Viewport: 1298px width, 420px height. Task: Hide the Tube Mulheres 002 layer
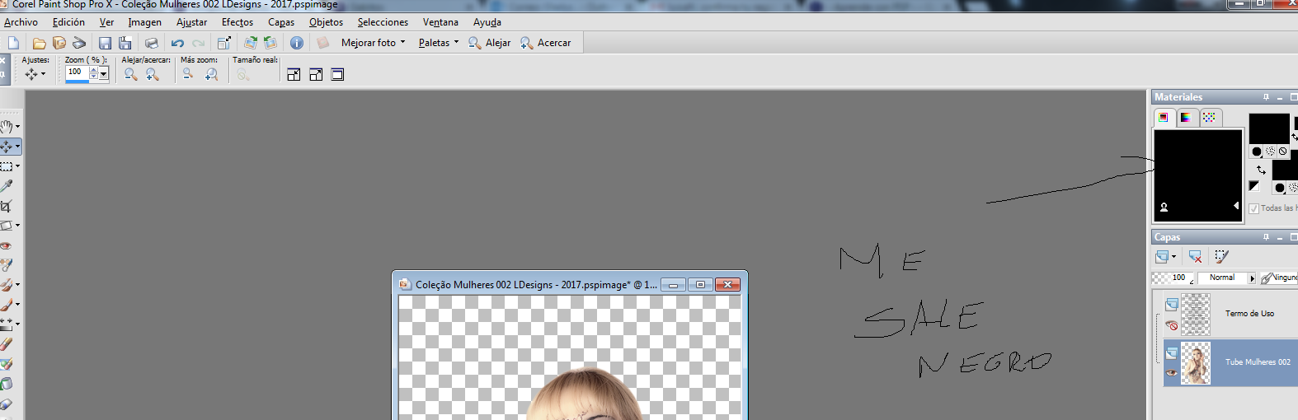tap(1172, 373)
